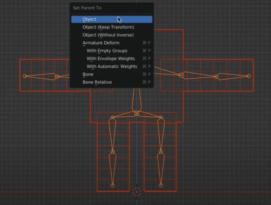Click the hip root joint of armature
Image resolution: width=271 pixels, height=205 pixels.
click(x=137, y=113)
